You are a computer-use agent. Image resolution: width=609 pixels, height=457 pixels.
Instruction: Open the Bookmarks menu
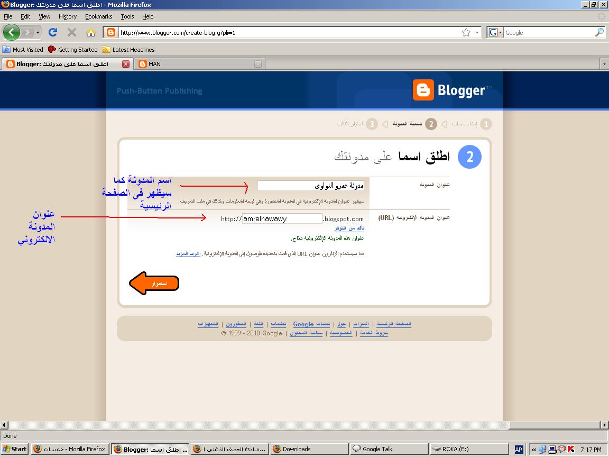pos(99,16)
